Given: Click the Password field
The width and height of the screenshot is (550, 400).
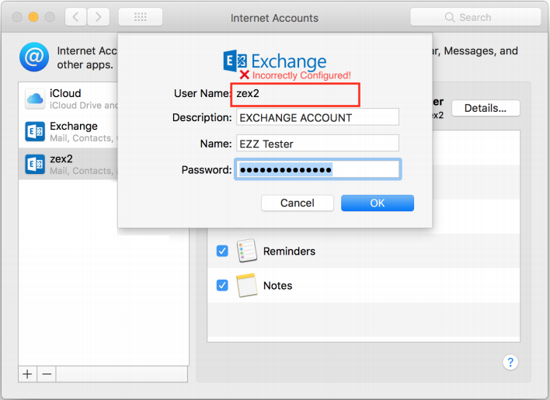Looking at the screenshot, I should click(318, 169).
